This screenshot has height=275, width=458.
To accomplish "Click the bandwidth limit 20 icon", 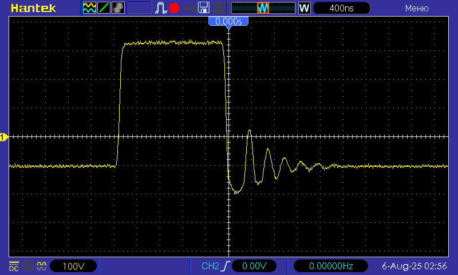I will [x=28, y=266].
